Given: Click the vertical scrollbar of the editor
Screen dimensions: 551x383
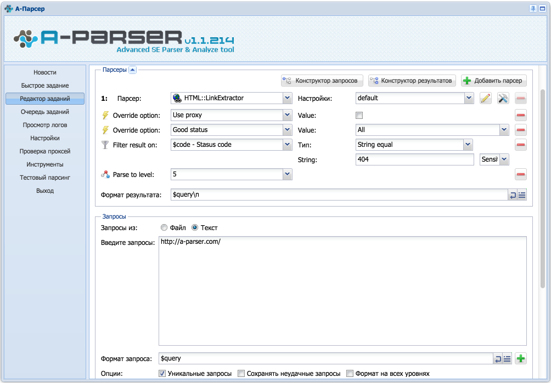Looking at the screenshot, I should pyautogui.click(x=543, y=190).
